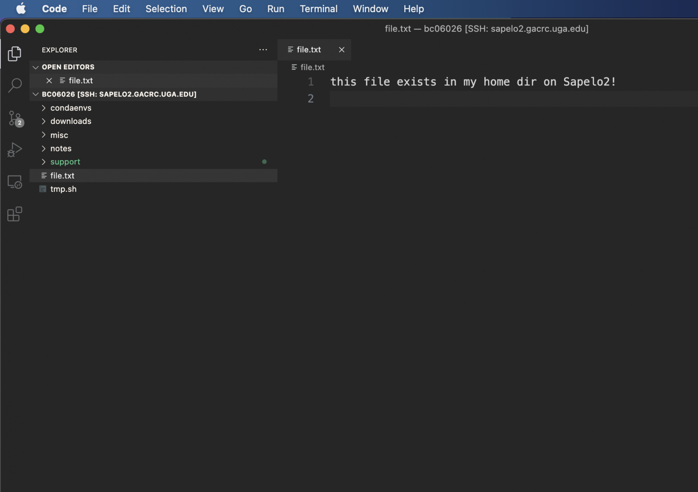698x492 pixels.
Task: Open the Run and Debug view
Action: [x=15, y=150]
